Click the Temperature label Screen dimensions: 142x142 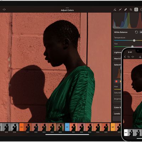click(120, 38)
